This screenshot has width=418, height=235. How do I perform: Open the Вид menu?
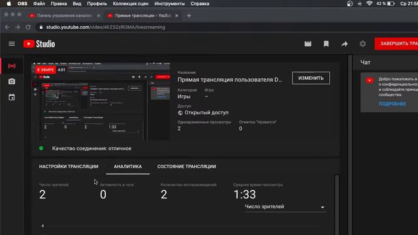(x=77, y=4)
